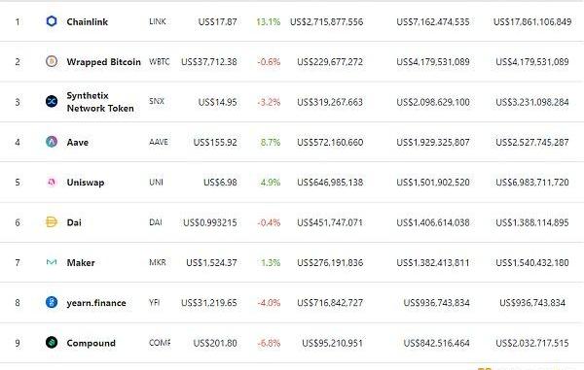This screenshot has height=370, width=584.
Task: Open the Wrapped Bitcoin name link
Action: coord(103,62)
